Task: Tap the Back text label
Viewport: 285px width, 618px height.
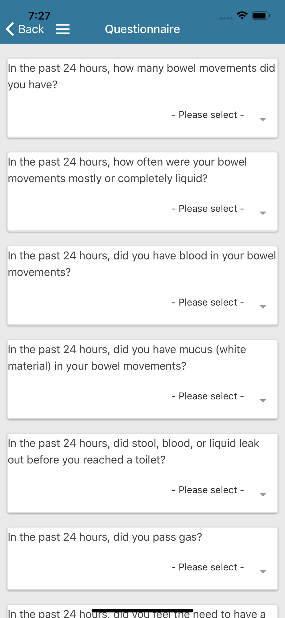Action: pos(31,29)
